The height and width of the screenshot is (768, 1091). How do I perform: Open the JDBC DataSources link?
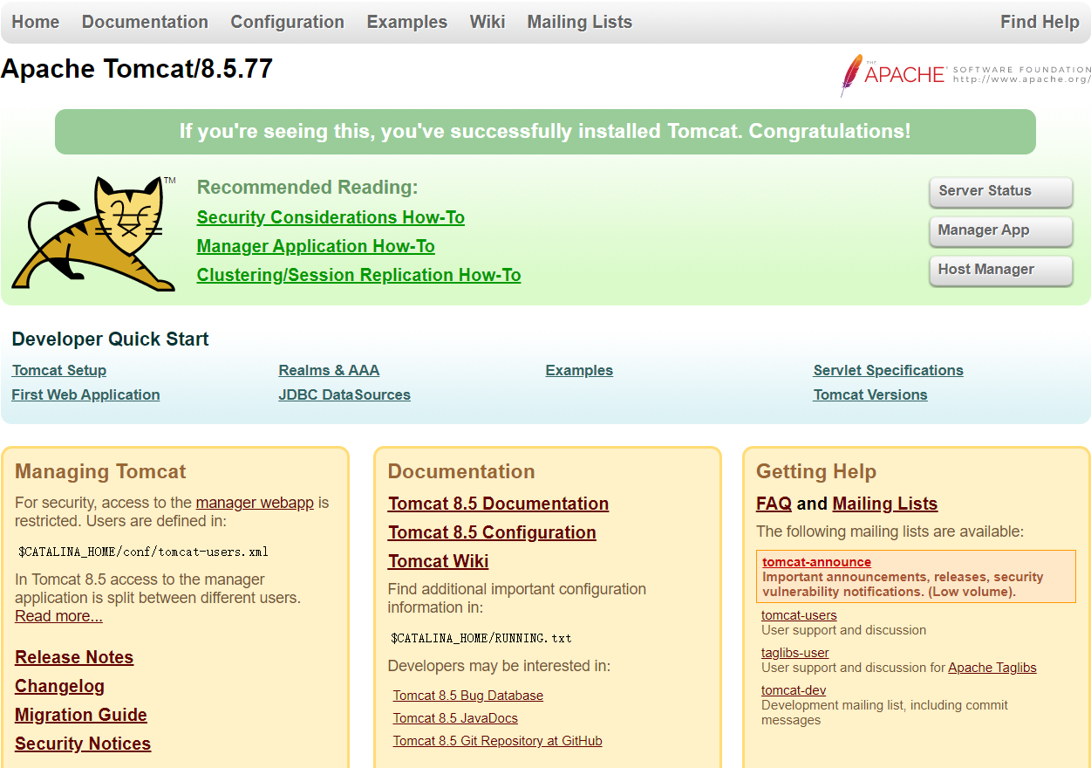tap(344, 394)
